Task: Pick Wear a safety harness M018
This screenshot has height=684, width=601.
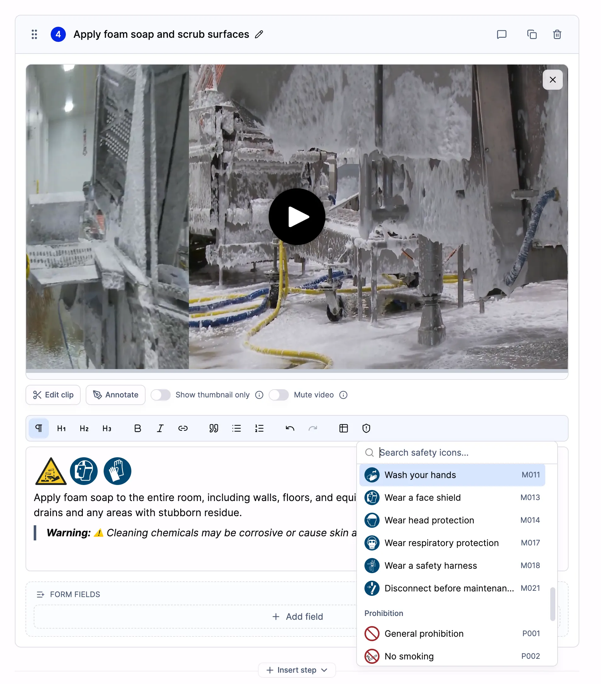Action: 452,566
